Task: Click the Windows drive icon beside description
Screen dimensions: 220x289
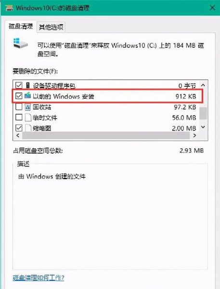Action: coord(20,43)
